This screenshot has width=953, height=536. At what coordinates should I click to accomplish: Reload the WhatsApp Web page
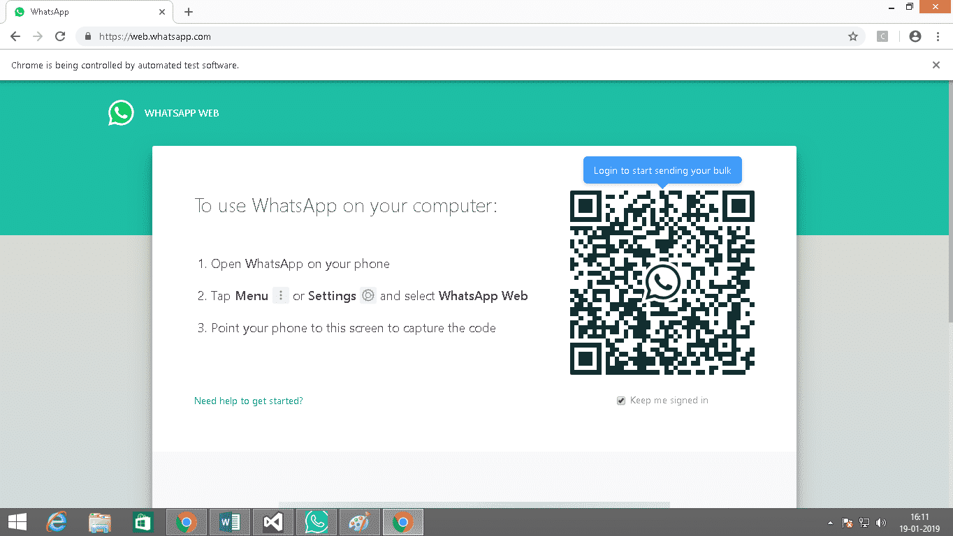[x=60, y=36]
